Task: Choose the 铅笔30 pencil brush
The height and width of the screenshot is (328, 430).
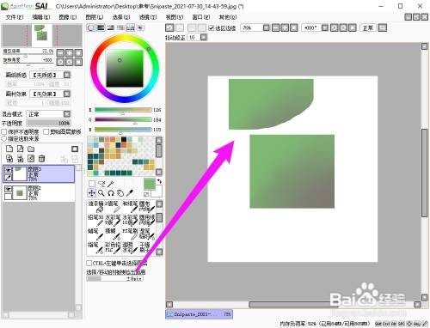Action: [95, 220]
